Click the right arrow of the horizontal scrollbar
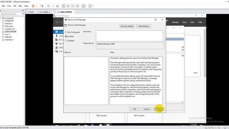The height and width of the screenshot is (129, 229). pyautogui.click(x=182, y=102)
